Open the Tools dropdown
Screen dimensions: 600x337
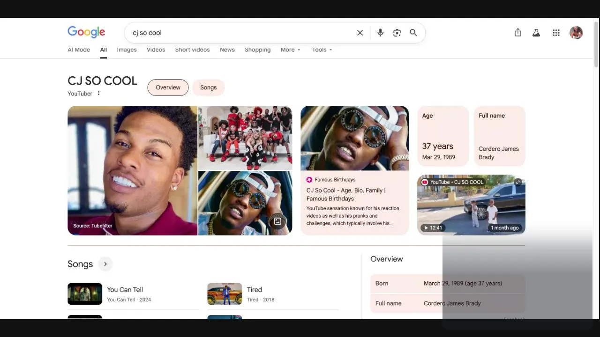322,50
